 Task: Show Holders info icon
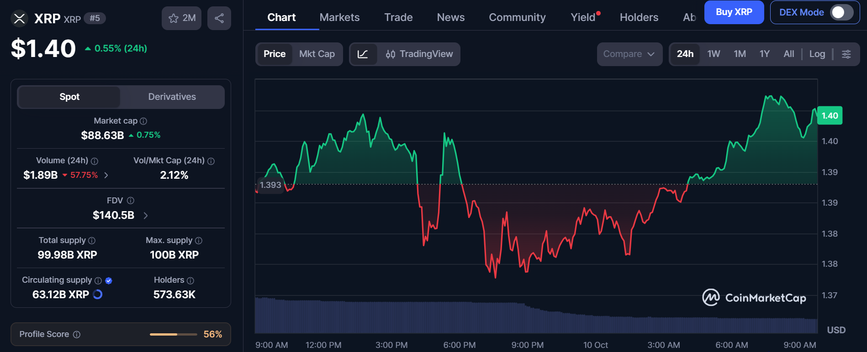click(x=190, y=280)
